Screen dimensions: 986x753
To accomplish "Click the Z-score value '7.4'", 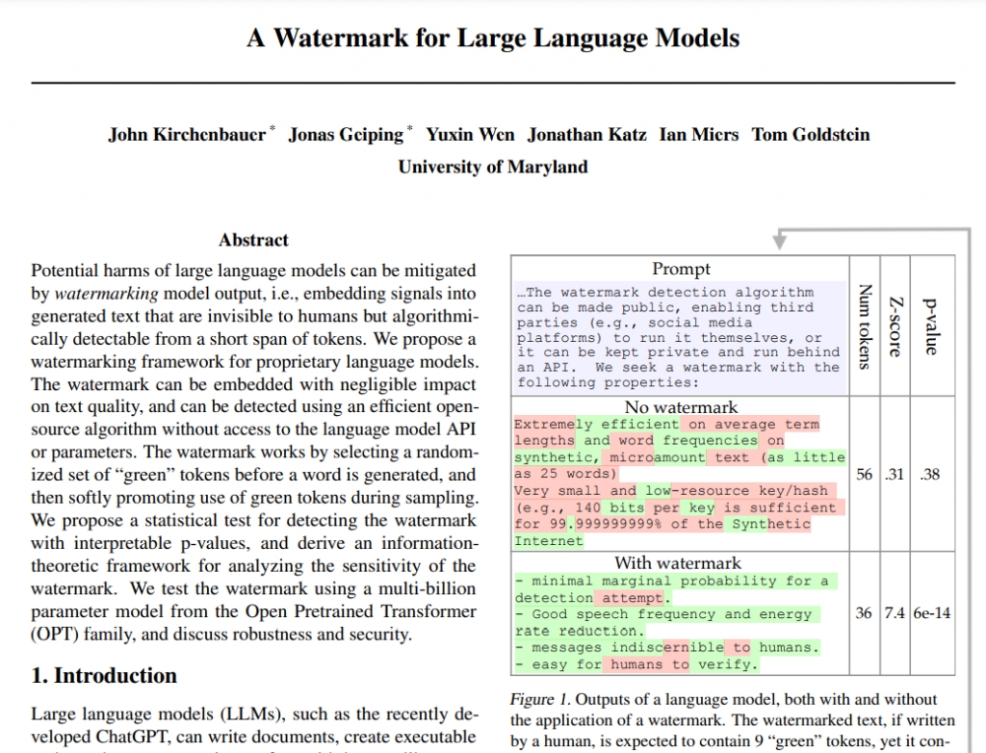I will tap(895, 614).
